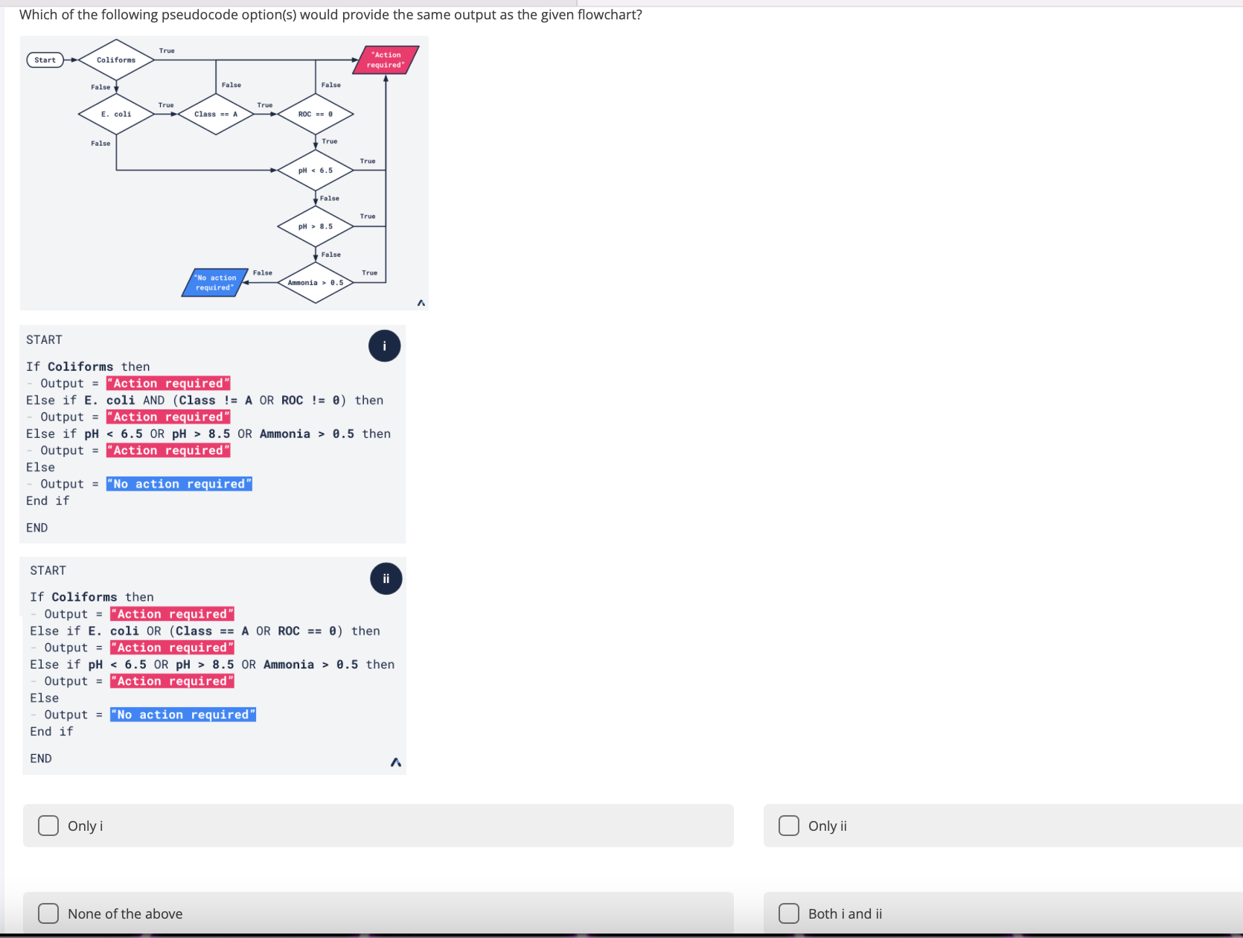Check the 'Only ii' answer checkbox
The width and height of the screenshot is (1243, 938).
(789, 826)
